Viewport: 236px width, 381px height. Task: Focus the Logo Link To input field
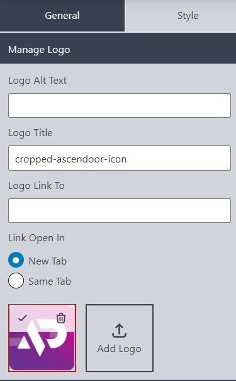coord(120,211)
